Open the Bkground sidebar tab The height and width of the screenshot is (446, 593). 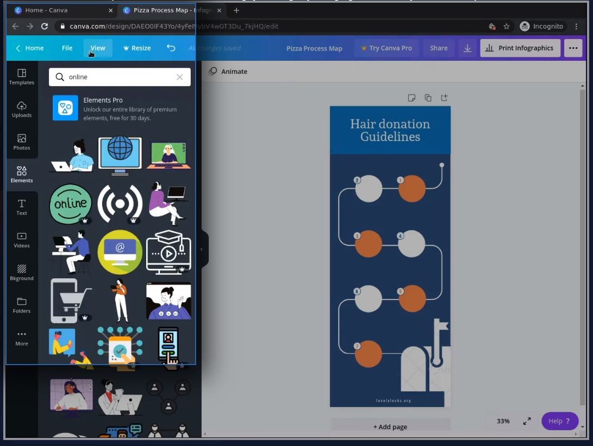tap(22, 273)
